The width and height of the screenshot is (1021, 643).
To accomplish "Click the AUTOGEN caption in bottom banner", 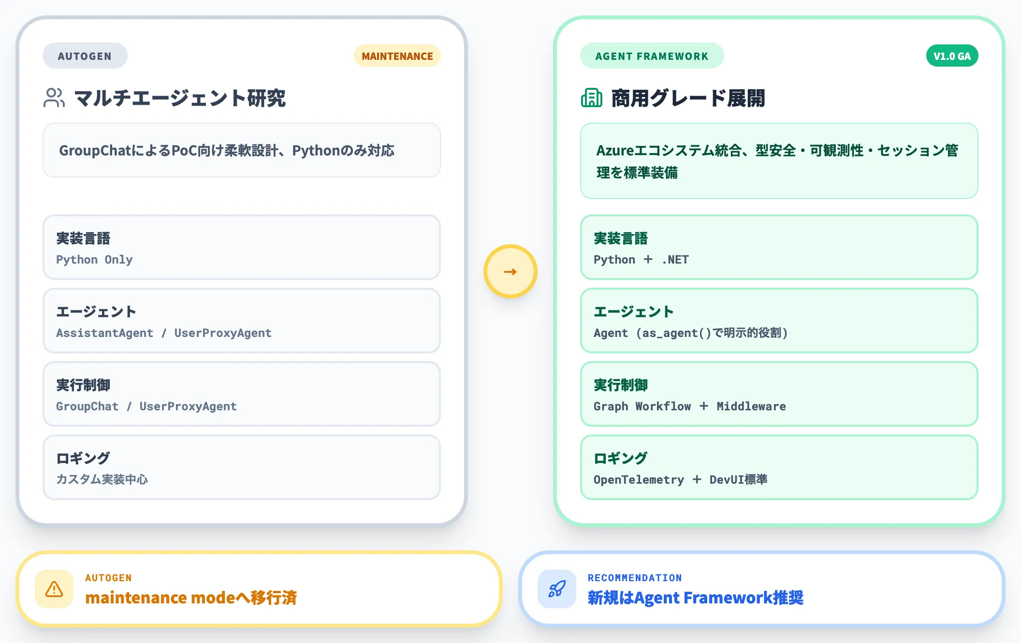I will click(x=108, y=578).
